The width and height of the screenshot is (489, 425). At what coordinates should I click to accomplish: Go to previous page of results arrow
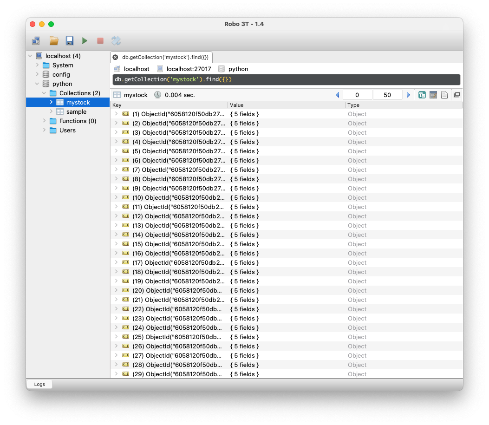point(338,95)
